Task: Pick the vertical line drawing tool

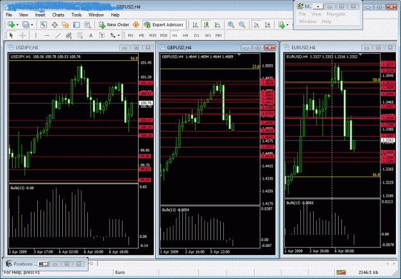Action: click(36, 35)
